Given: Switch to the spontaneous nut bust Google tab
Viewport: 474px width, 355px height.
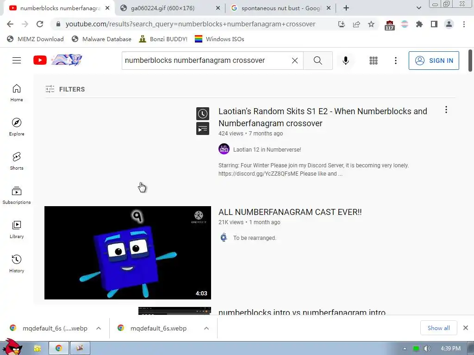Looking at the screenshot, I should point(281,8).
